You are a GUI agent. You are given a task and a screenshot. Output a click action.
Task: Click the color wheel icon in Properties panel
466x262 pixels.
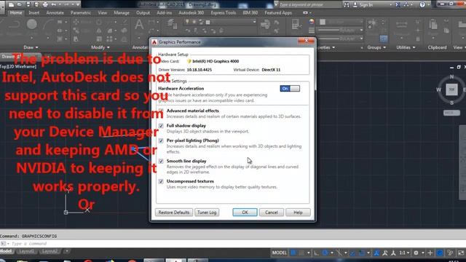click(312, 22)
